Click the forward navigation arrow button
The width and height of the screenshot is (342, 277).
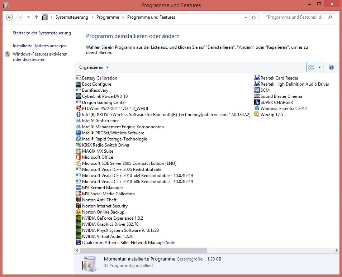(20, 17)
